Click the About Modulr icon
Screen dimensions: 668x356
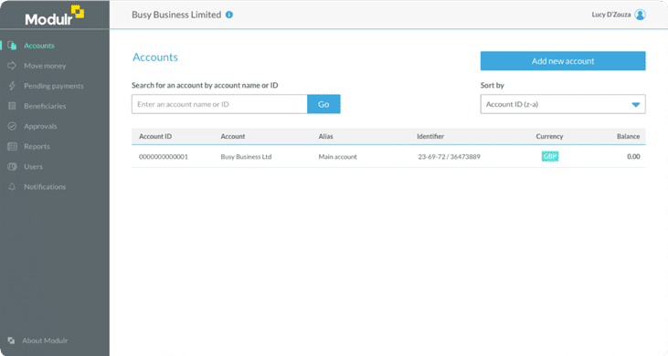pyautogui.click(x=11, y=340)
